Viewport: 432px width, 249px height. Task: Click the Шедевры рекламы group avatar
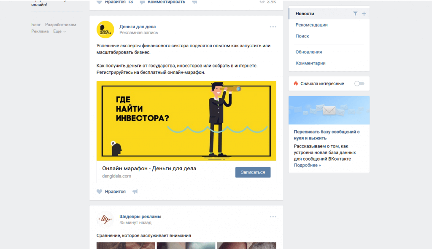[x=105, y=219]
